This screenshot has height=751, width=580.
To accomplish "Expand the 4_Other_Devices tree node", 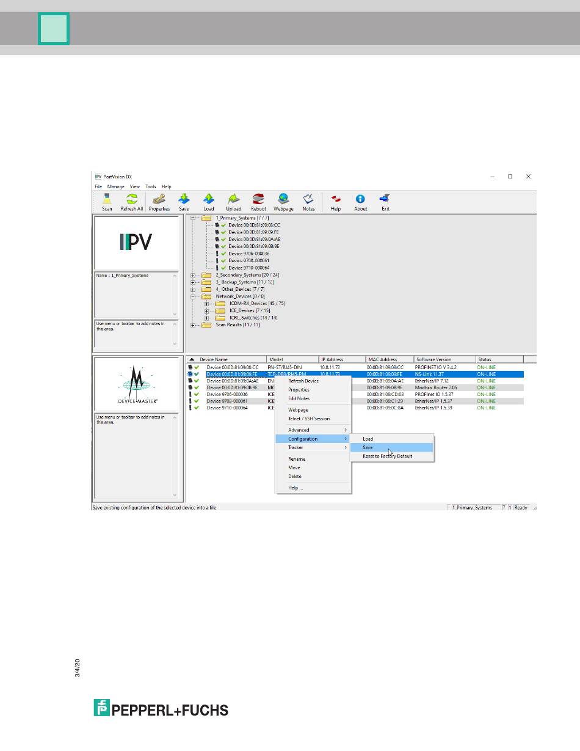I will point(193,289).
